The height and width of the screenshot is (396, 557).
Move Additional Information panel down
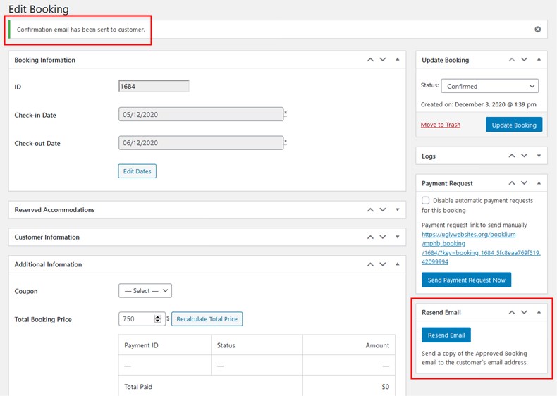pos(383,264)
